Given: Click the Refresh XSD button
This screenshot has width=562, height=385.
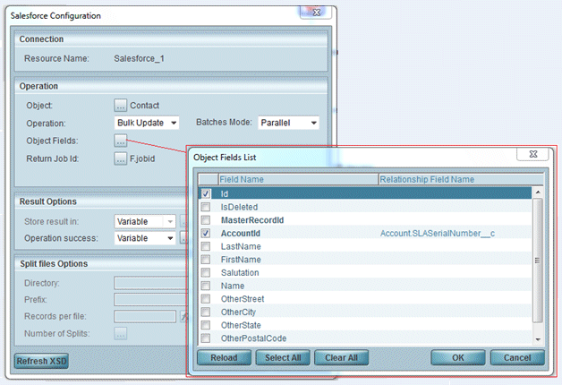Looking at the screenshot, I should (41, 361).
